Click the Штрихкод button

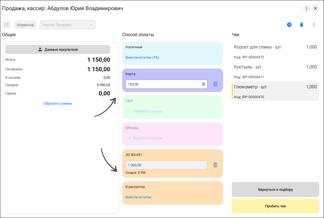pyautogui.click(x=26, y=25)
